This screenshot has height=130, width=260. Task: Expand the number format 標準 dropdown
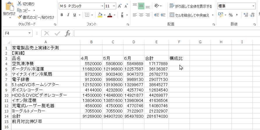coord(253,6)
